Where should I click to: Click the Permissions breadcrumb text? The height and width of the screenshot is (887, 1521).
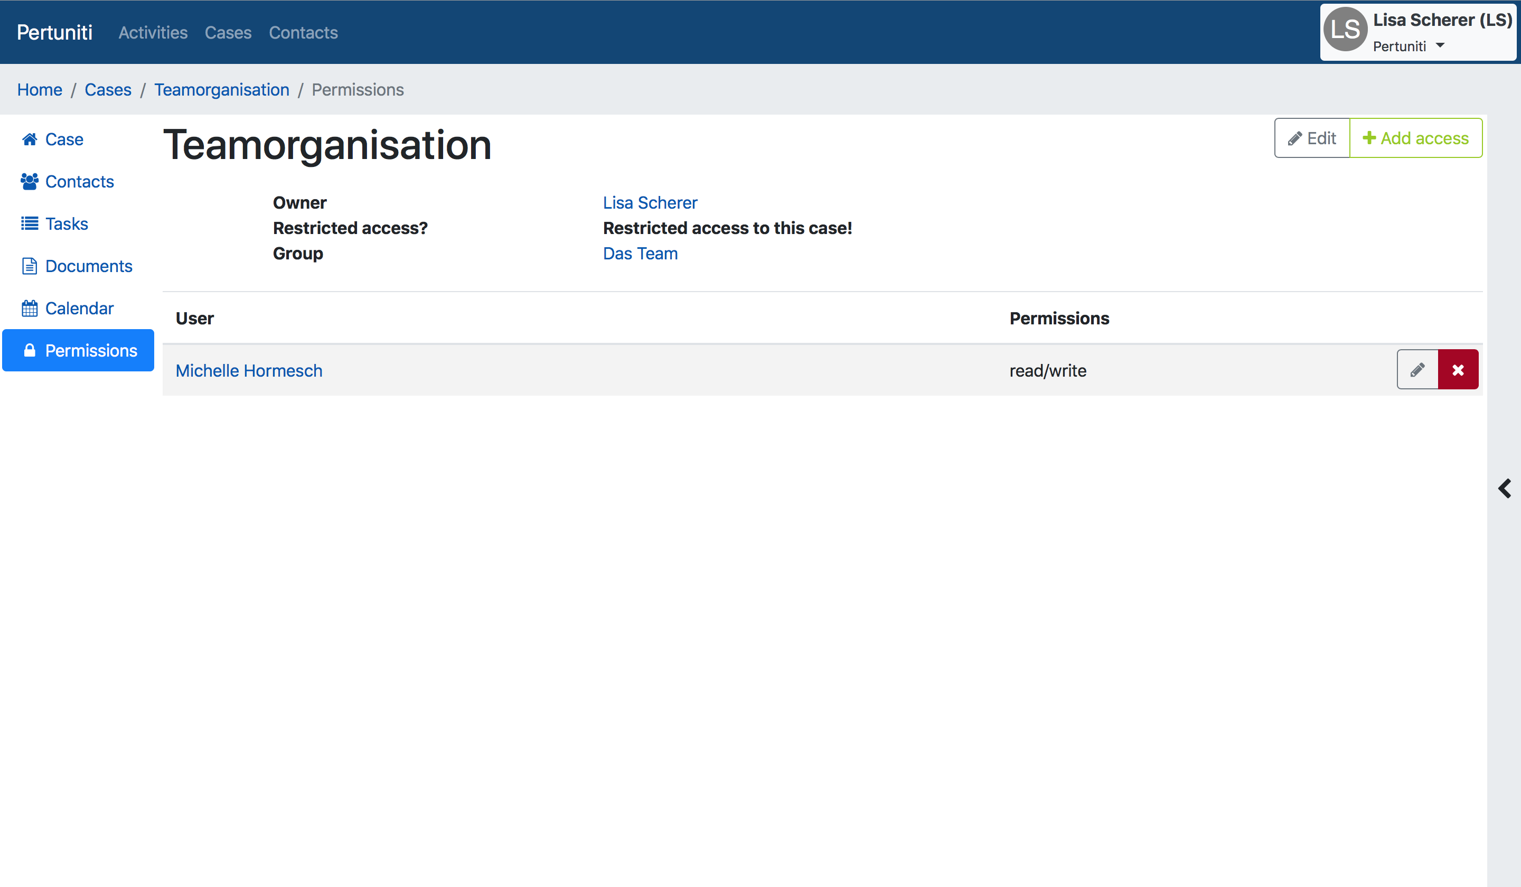click(358, 89)
